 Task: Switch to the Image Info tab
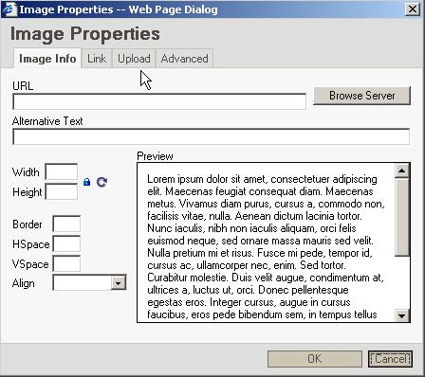point(47,59)
